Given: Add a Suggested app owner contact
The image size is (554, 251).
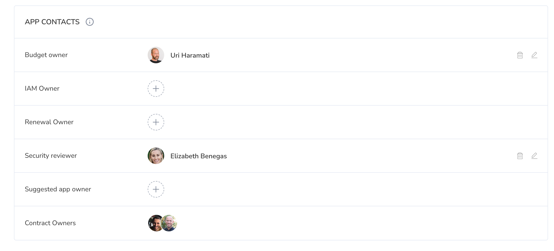Looking at the screenshot, I should pos(156,189).
